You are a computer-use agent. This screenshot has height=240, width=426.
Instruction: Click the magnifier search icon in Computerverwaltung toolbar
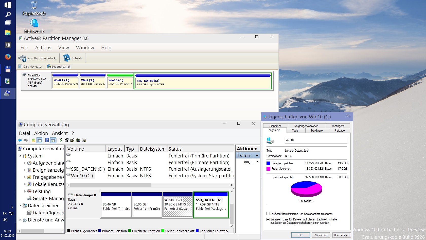pos(78,140)
